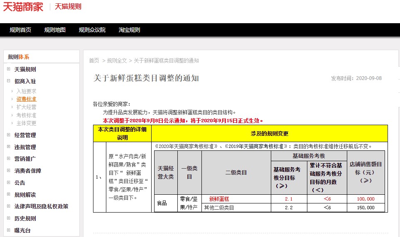This screenshot has width=400, height=237.
Task: Open the 公告 sidebar item
Action: 20,183
